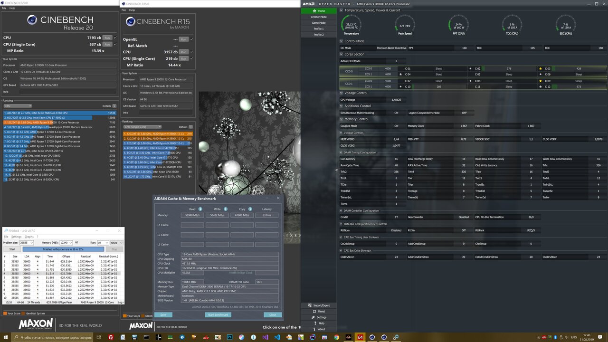Open About in Ryzen Master sidebar
This screenshot has height=342, width=608.
point(318,329)
